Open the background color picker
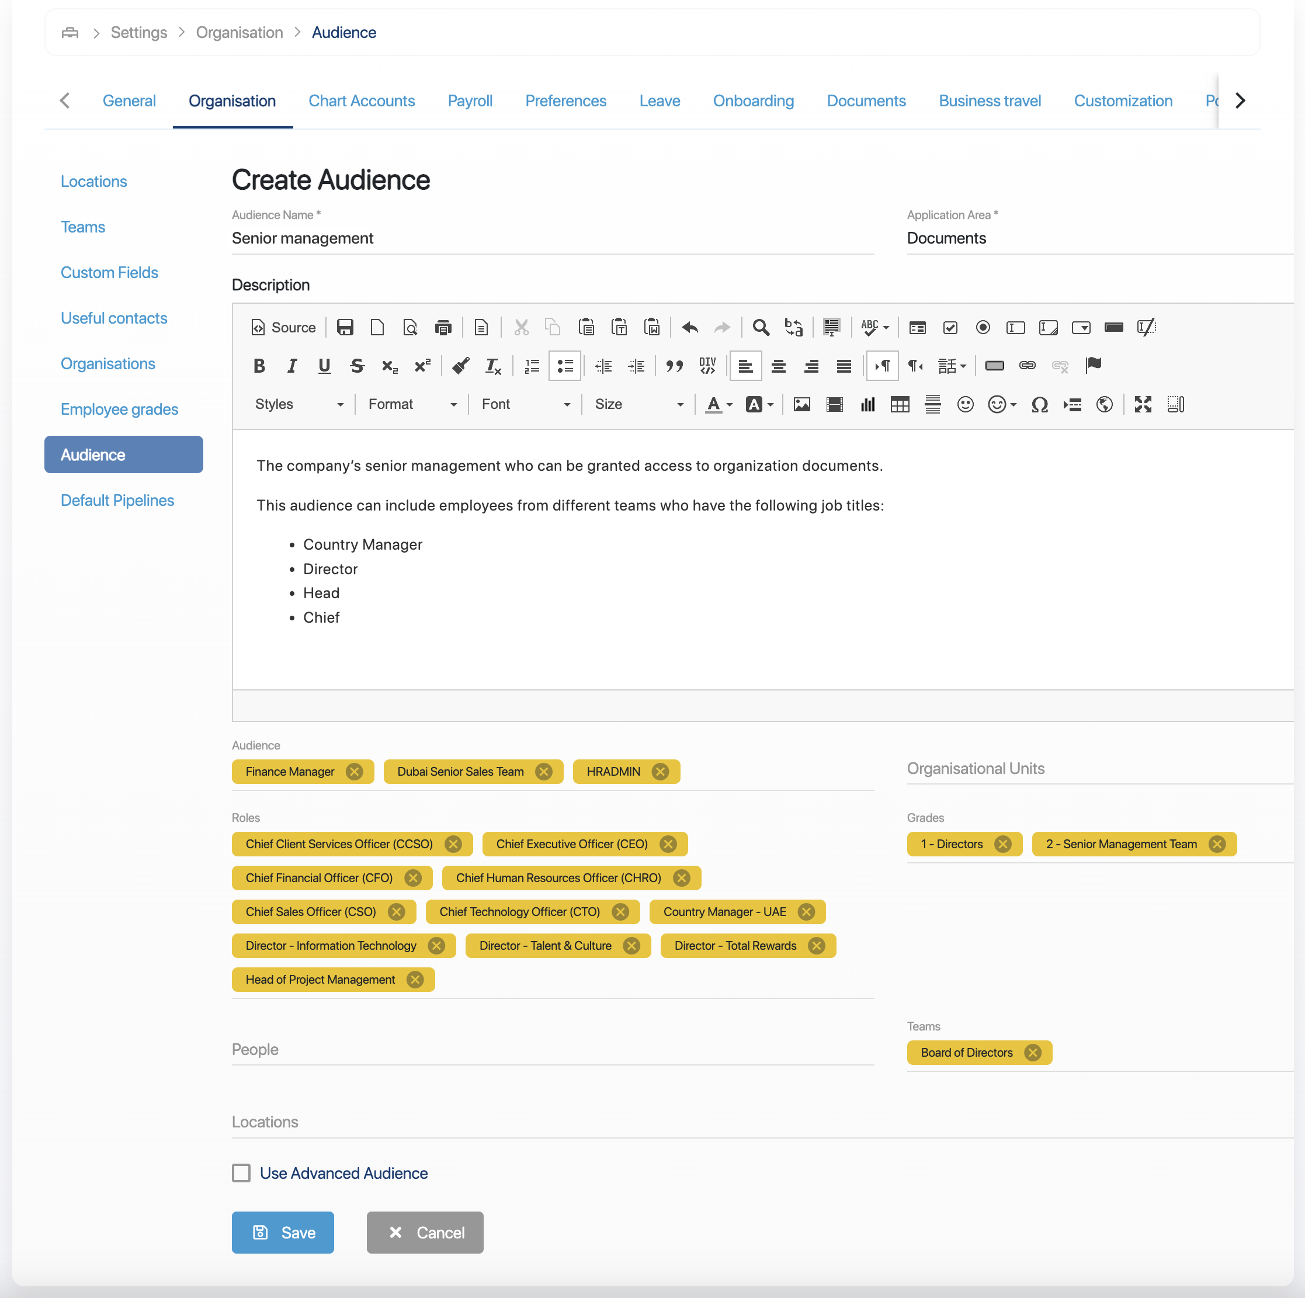The image size is (1305, 1298). point(760,404)
